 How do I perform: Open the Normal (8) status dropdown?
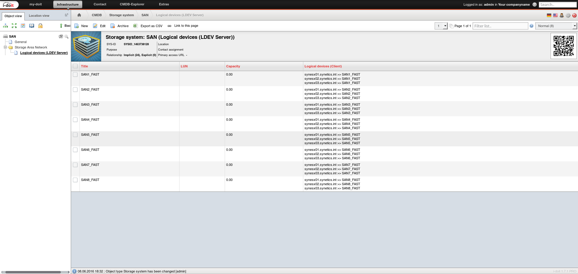556,26
